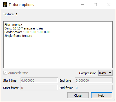Click the 'Single frame texture' line

tap(18, 36)
